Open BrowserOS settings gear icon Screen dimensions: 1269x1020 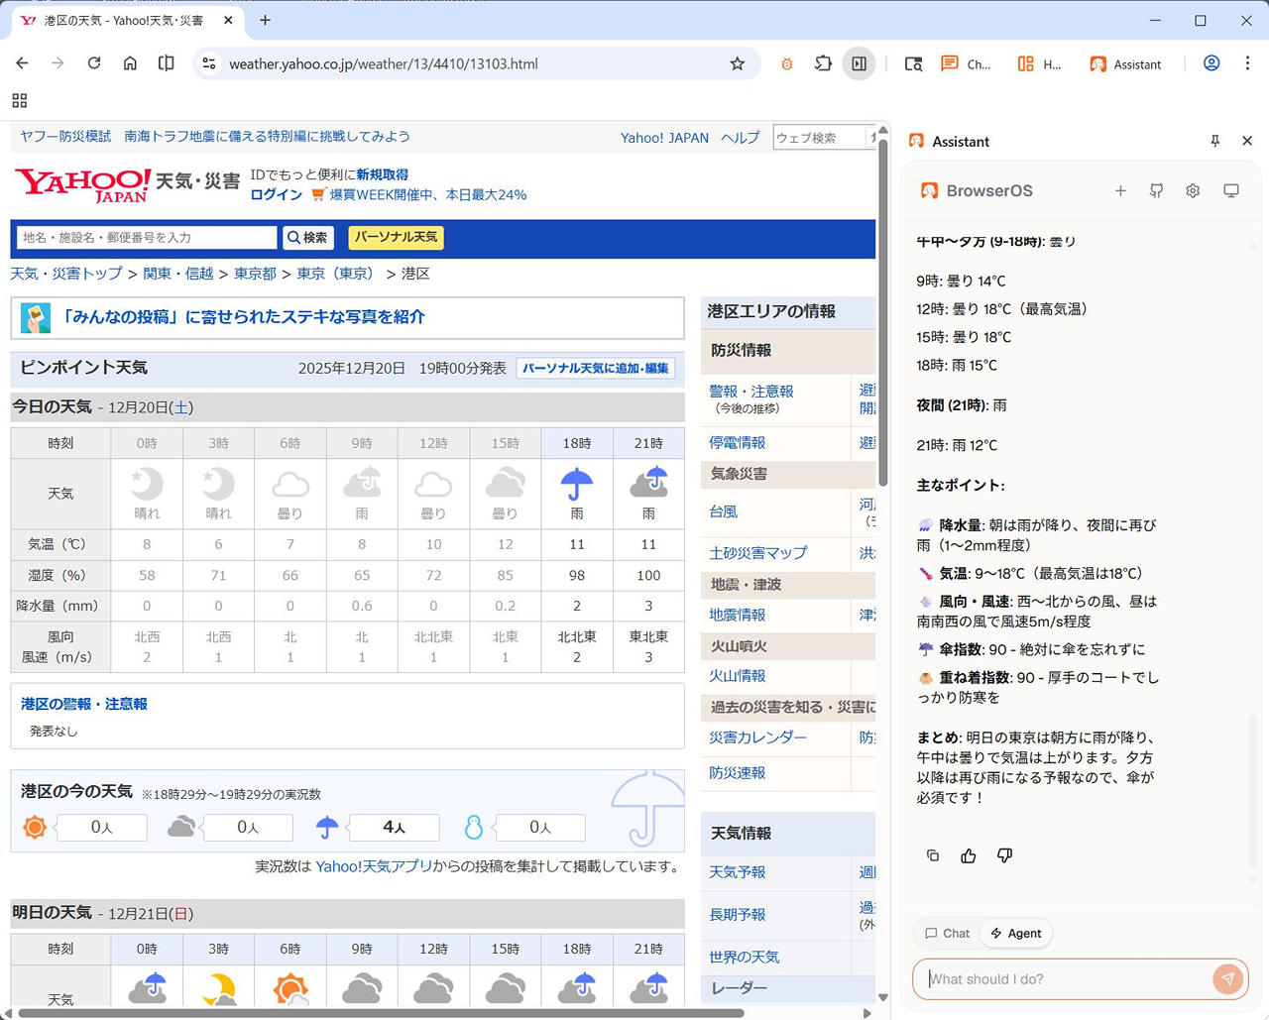tap(1193, 190)
